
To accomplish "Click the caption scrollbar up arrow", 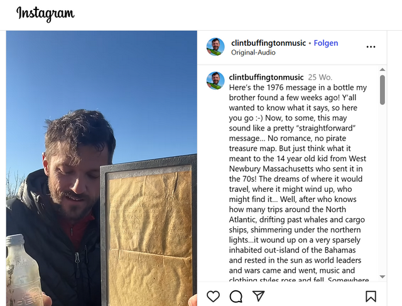I will [383, 70].
